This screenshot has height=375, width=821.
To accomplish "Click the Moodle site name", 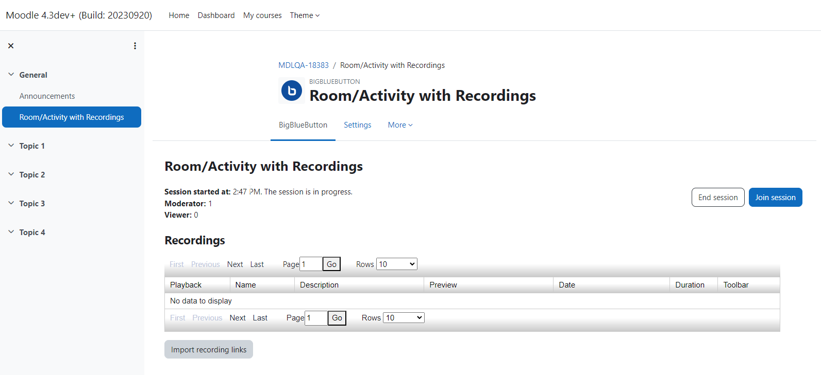I will [x=79, y=15].
